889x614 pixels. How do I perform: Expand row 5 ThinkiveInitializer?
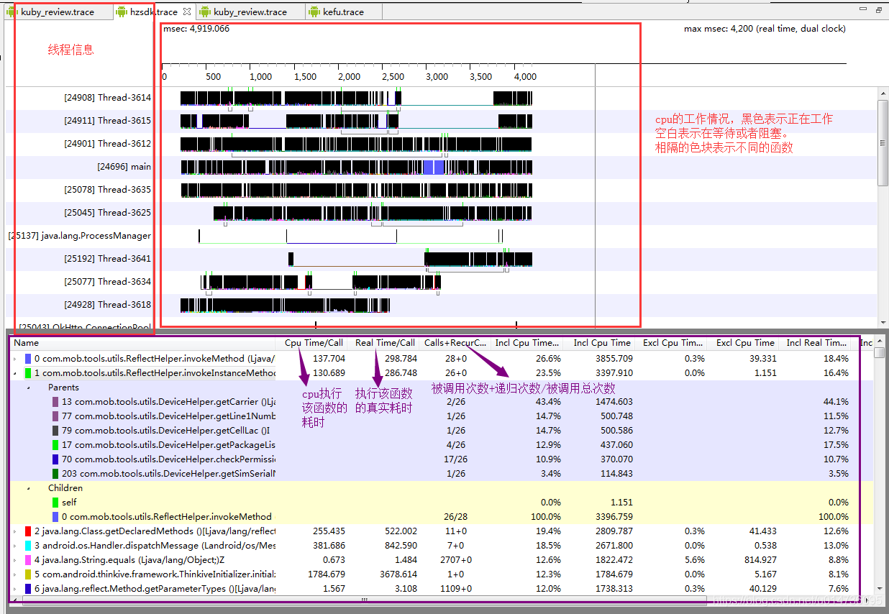pos(16,574)
